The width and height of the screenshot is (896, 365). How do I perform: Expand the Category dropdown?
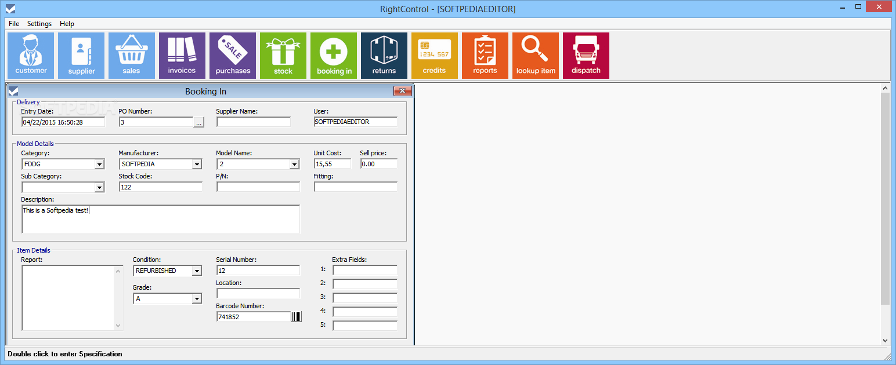99,164
